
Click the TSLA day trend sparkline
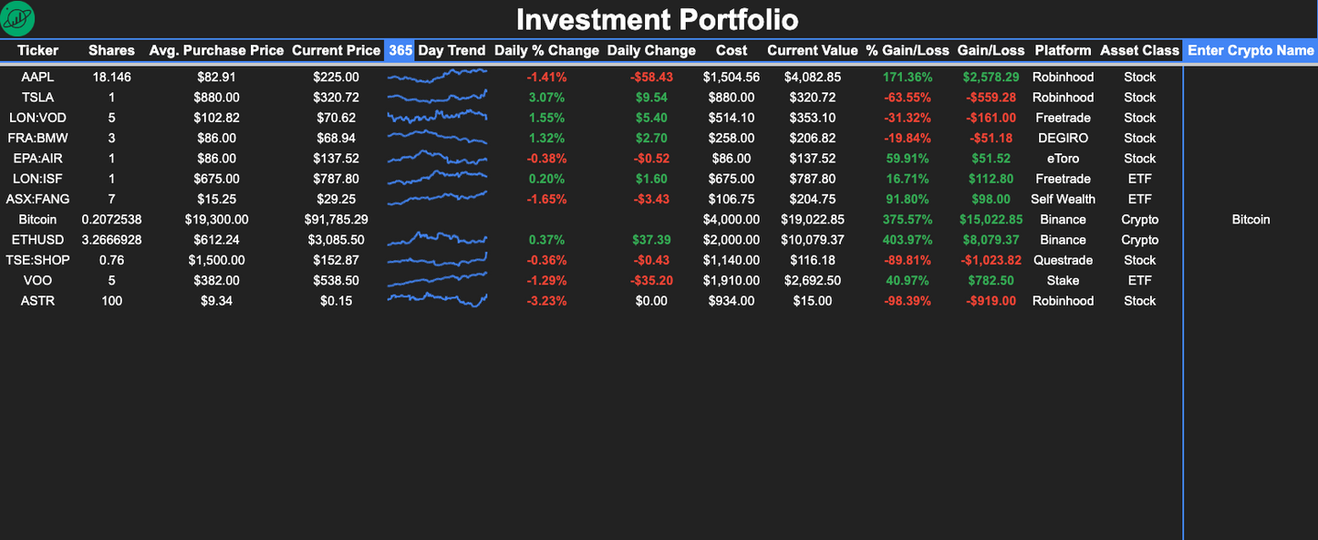tap(436, 97)
